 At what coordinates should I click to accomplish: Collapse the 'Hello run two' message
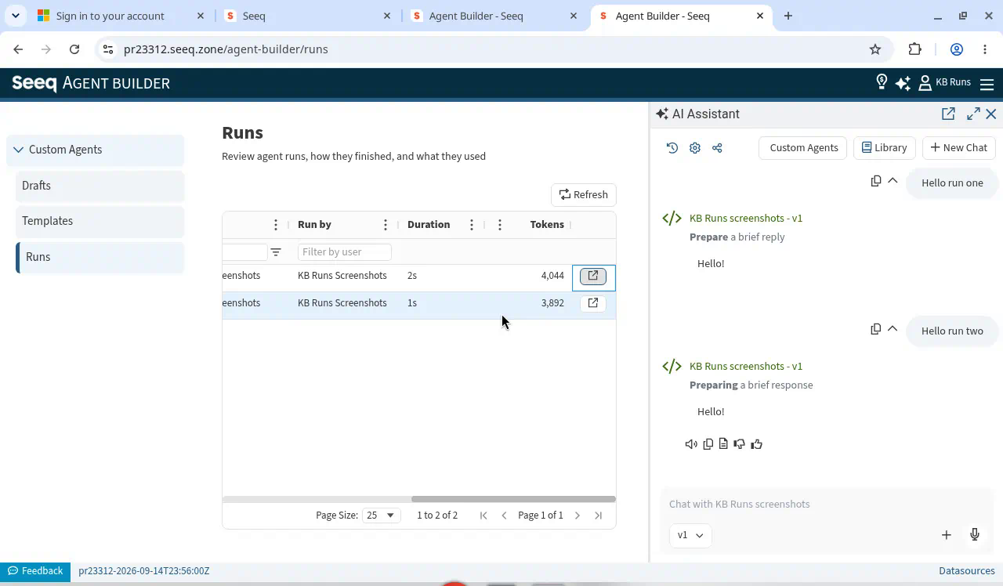coord(893,329)
